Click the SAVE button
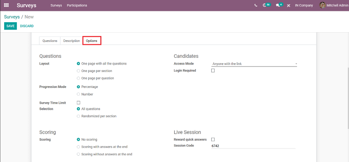 point(10,26)
